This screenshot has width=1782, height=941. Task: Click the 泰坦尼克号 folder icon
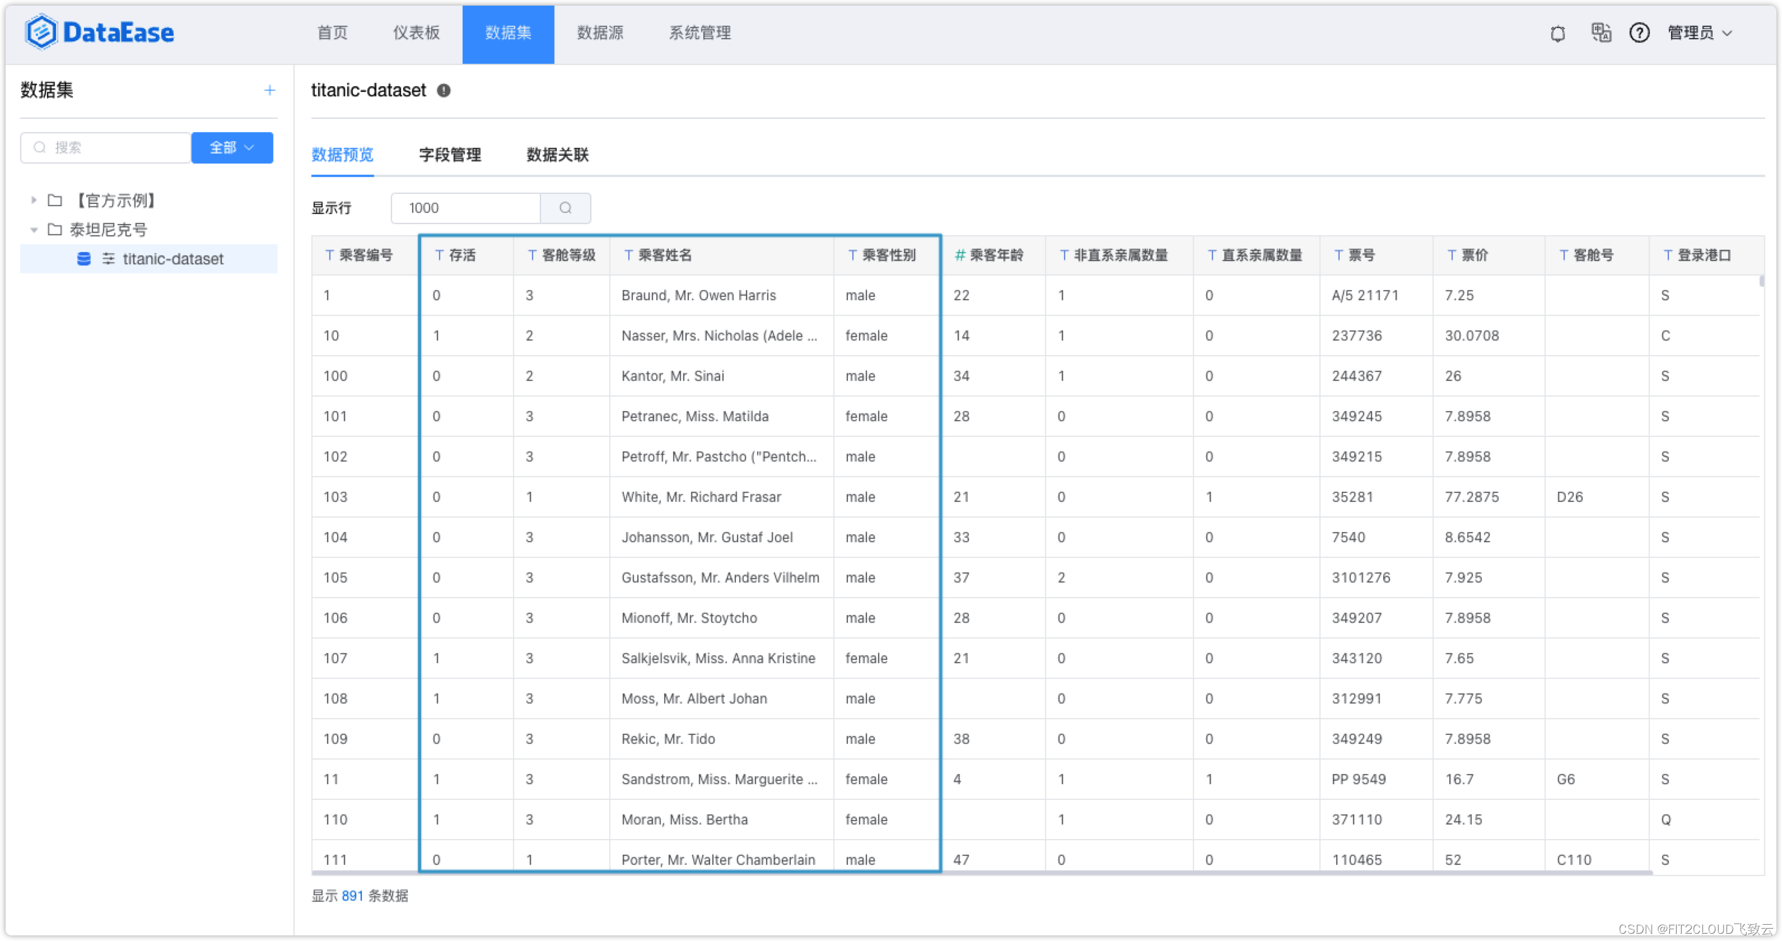click(x=55, y=230)
